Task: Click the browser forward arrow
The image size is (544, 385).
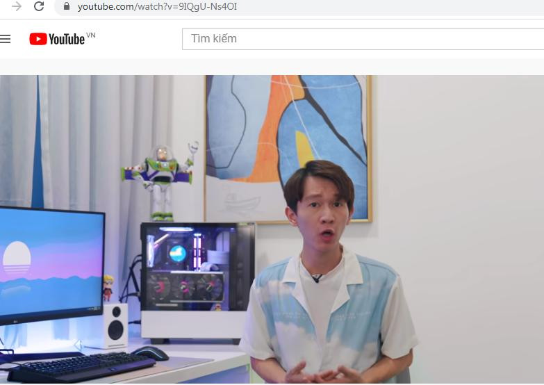Action: pyautogui.click(x=16, y=6)
